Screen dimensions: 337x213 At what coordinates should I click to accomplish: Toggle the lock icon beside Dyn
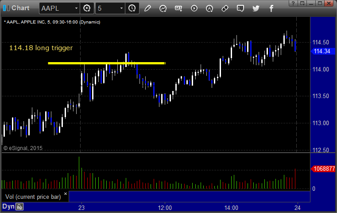[x=19, y=207]
